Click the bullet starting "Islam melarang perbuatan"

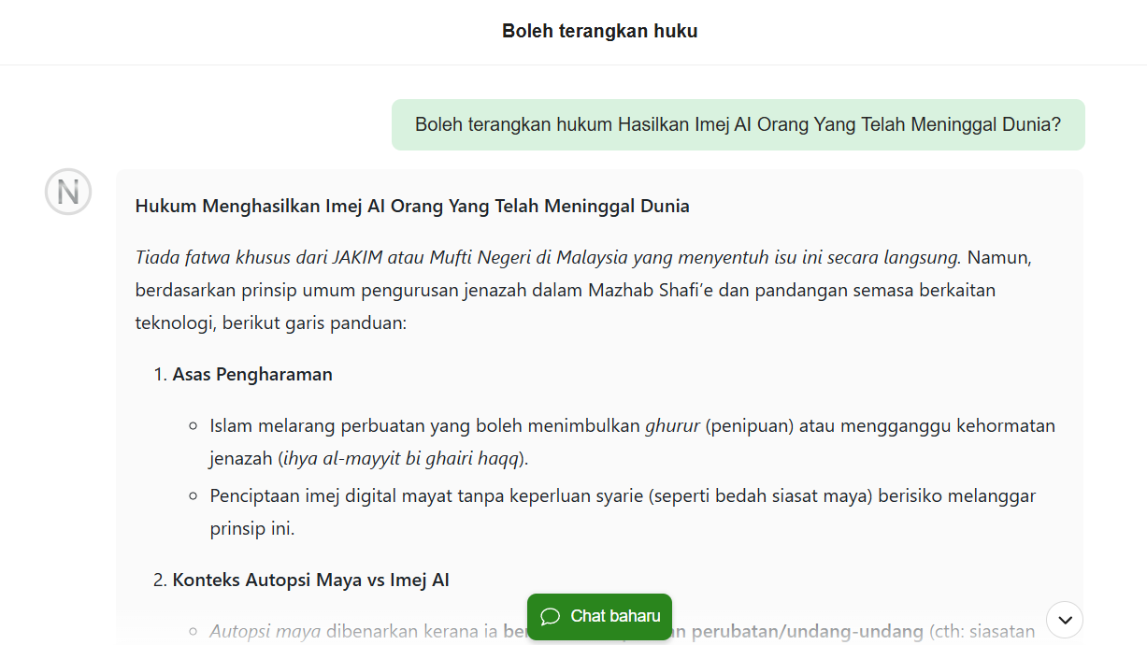click(632, 442)
